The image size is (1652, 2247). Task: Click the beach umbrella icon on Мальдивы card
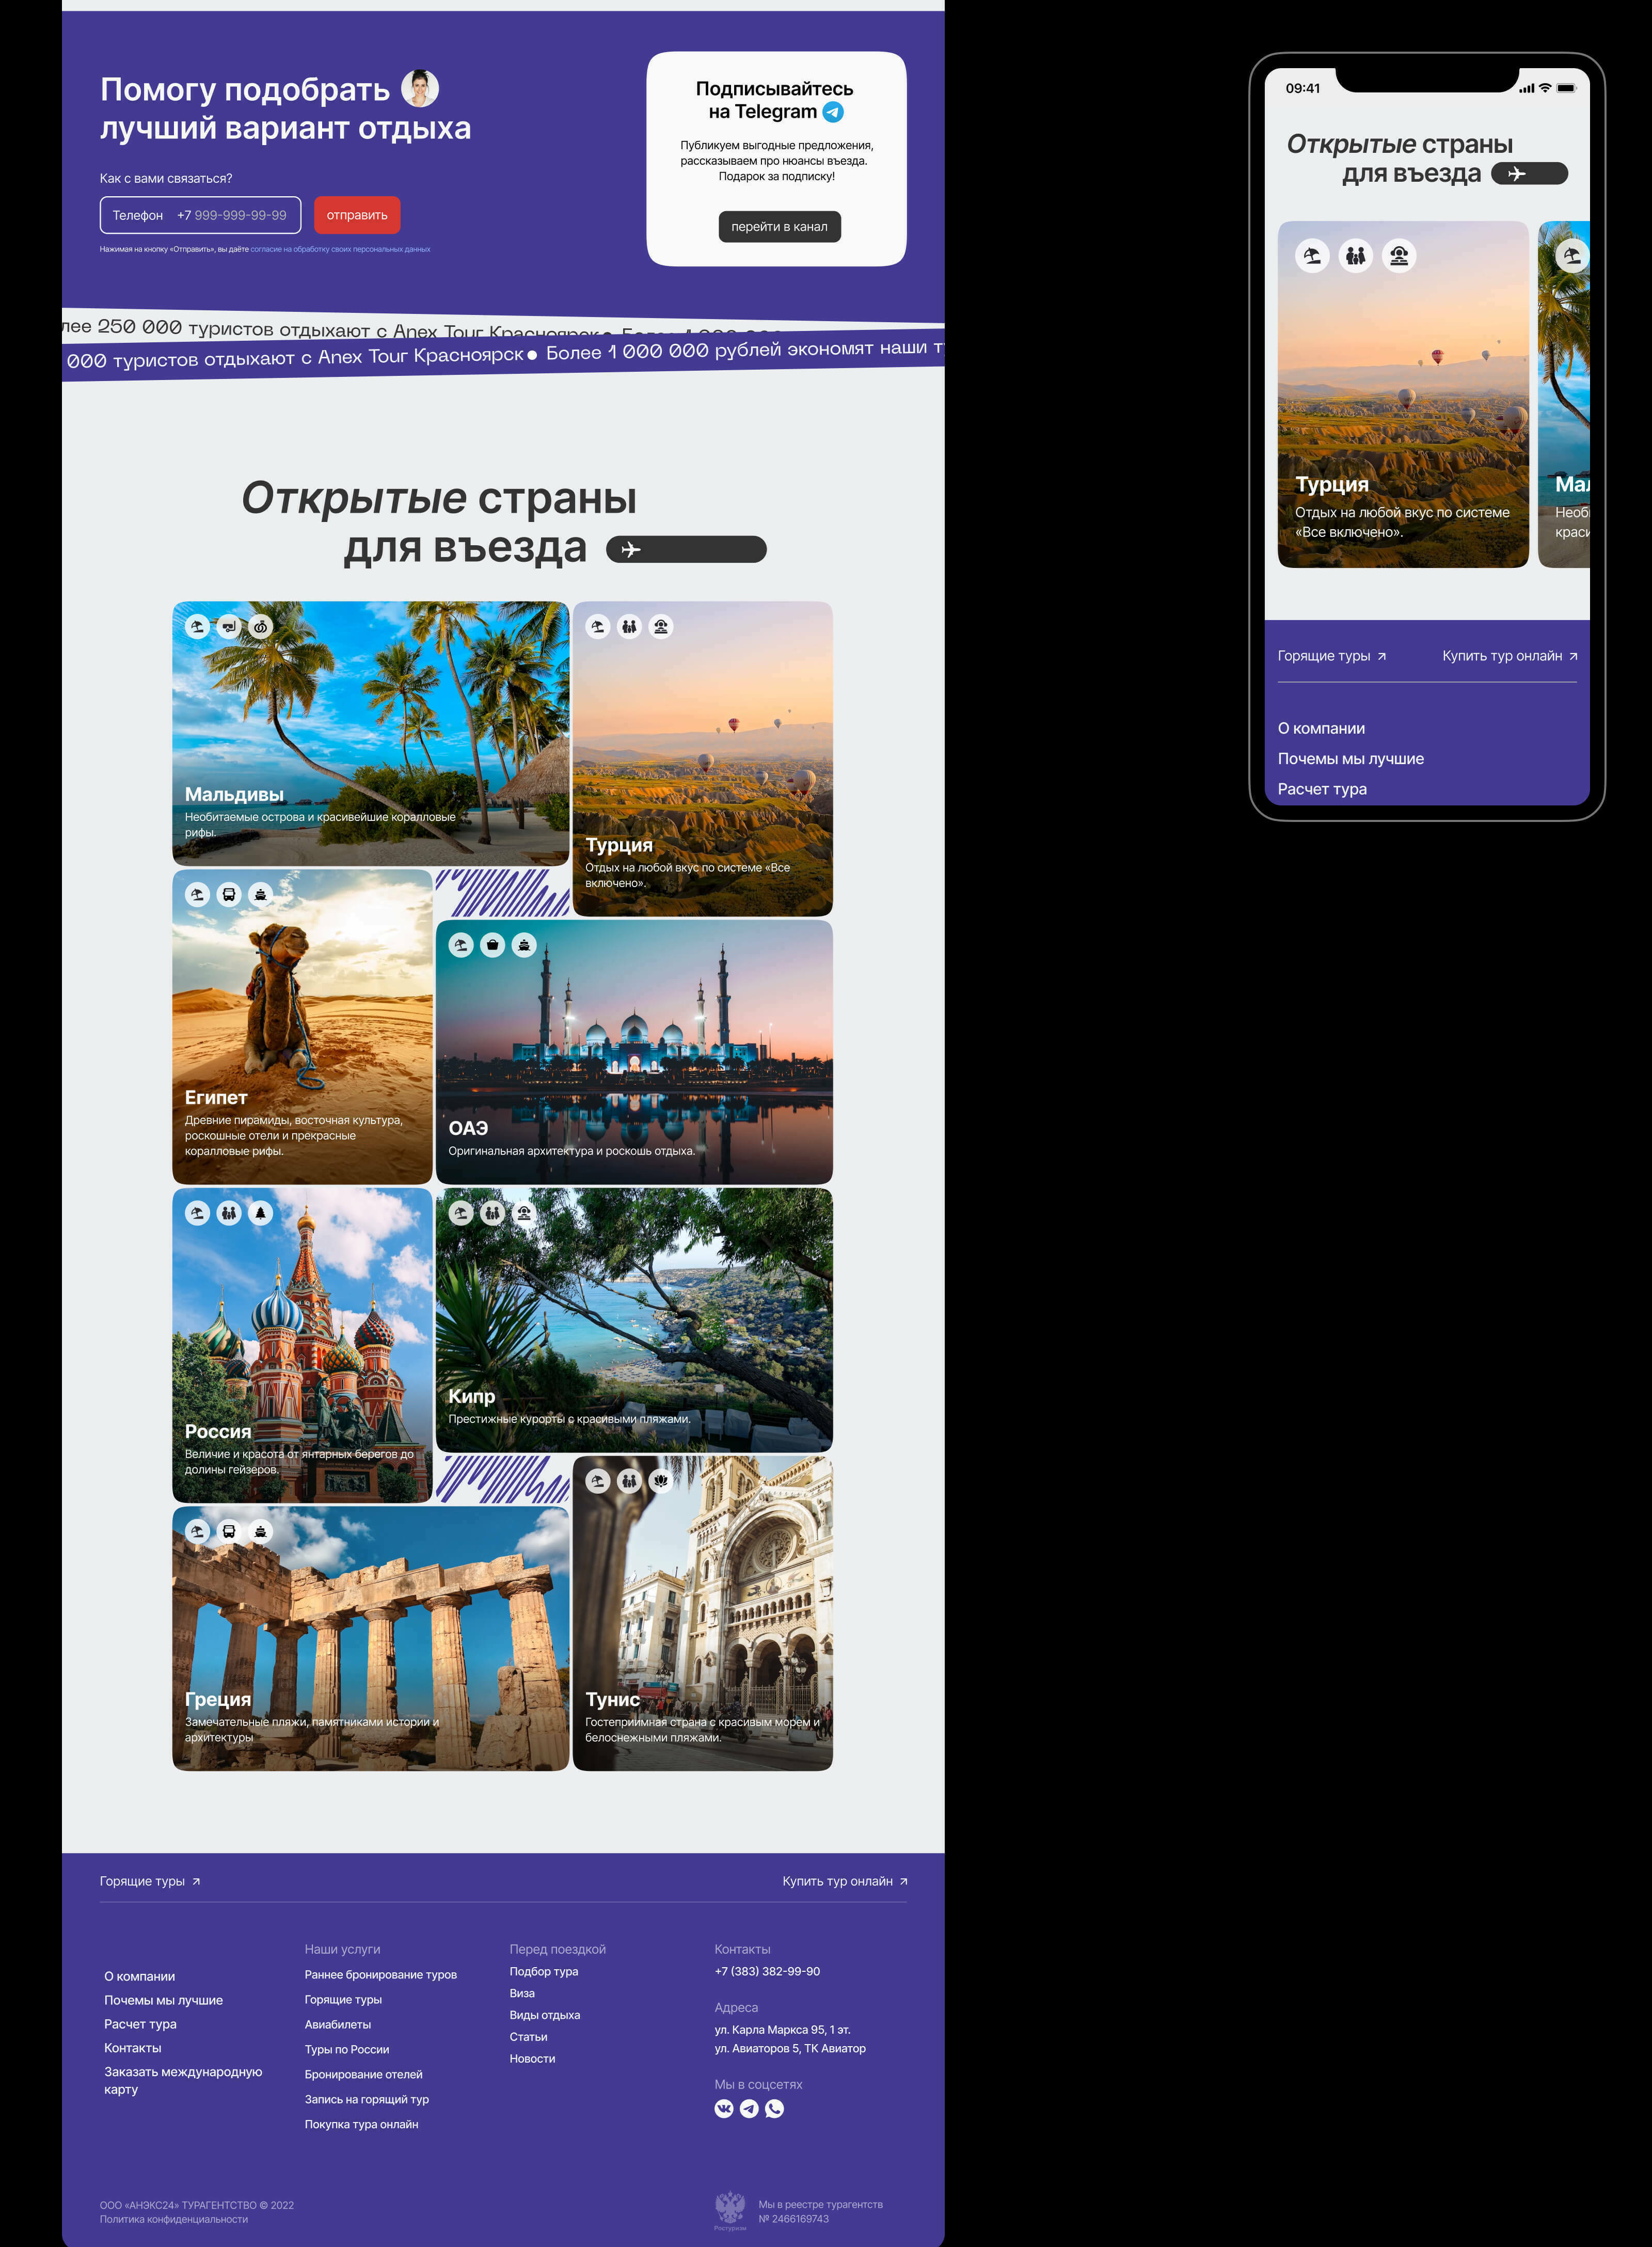197,627
